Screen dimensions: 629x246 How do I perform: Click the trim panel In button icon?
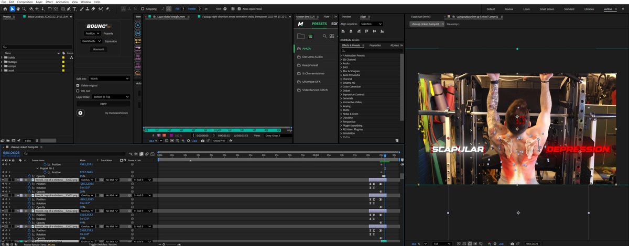point(137,25)
